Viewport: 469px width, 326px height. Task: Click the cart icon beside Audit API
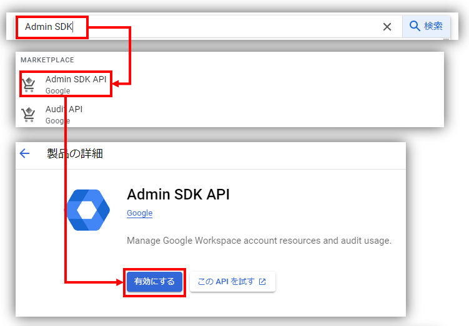point(29,115)
